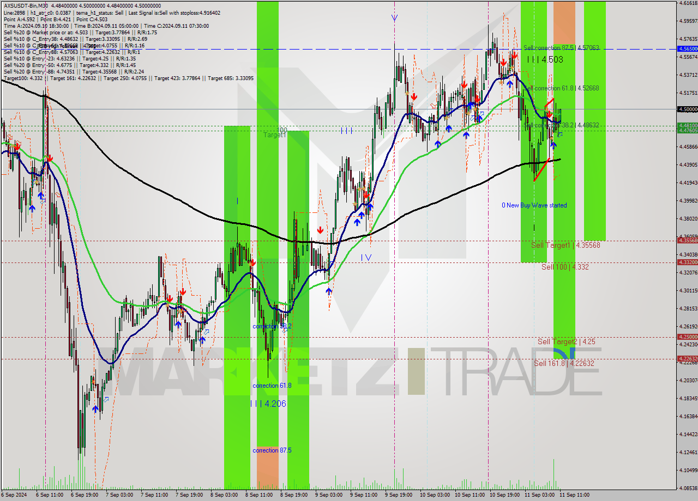This screenshot has width=698, height=501.
Task: Click the red 4.35568 price axis tag
Action: pyautogui.click(x=687, y=240)
